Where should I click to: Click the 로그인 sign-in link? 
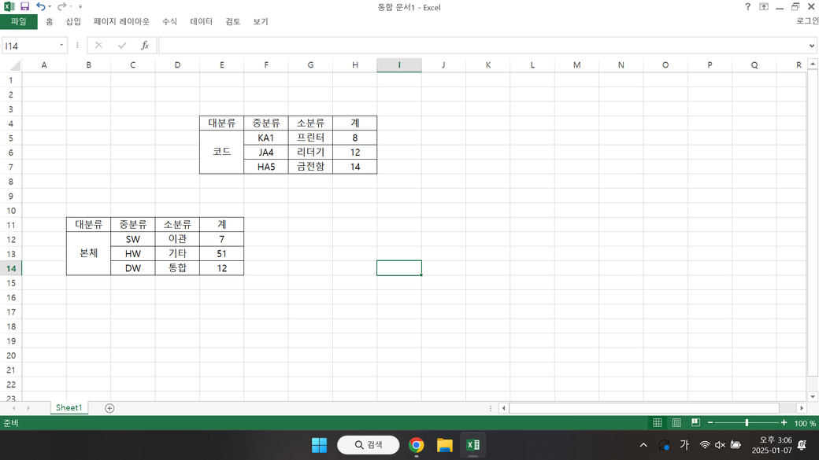(x=807, y=22)
